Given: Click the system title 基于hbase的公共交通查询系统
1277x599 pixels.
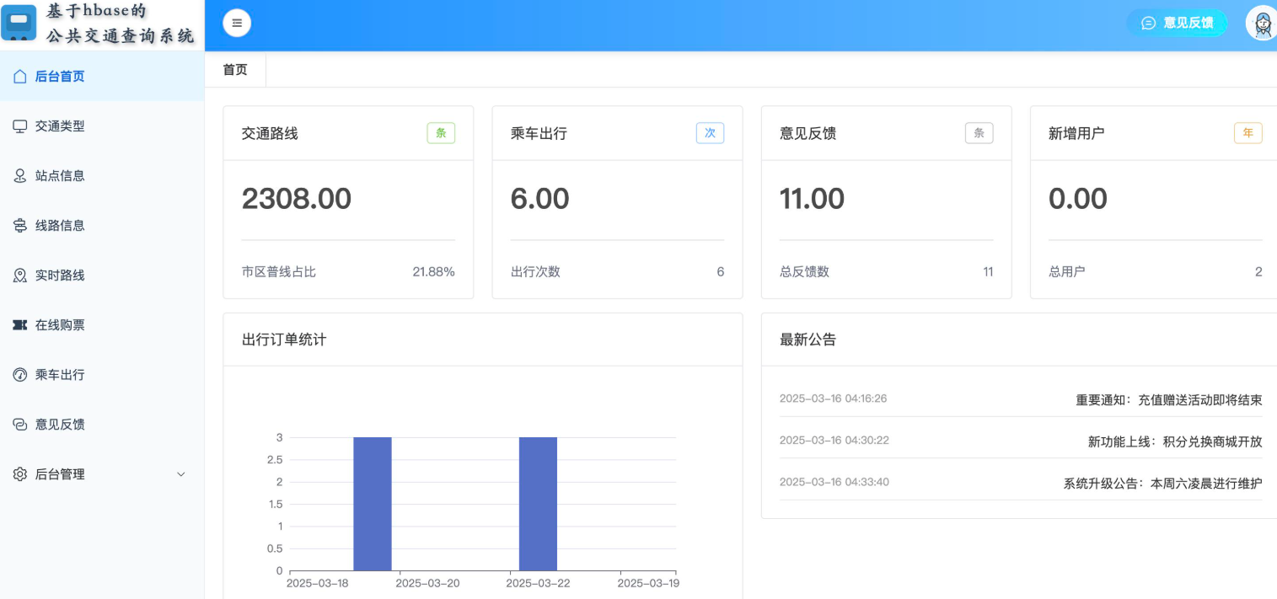Looking at the screenshot, I should [120, 24].
